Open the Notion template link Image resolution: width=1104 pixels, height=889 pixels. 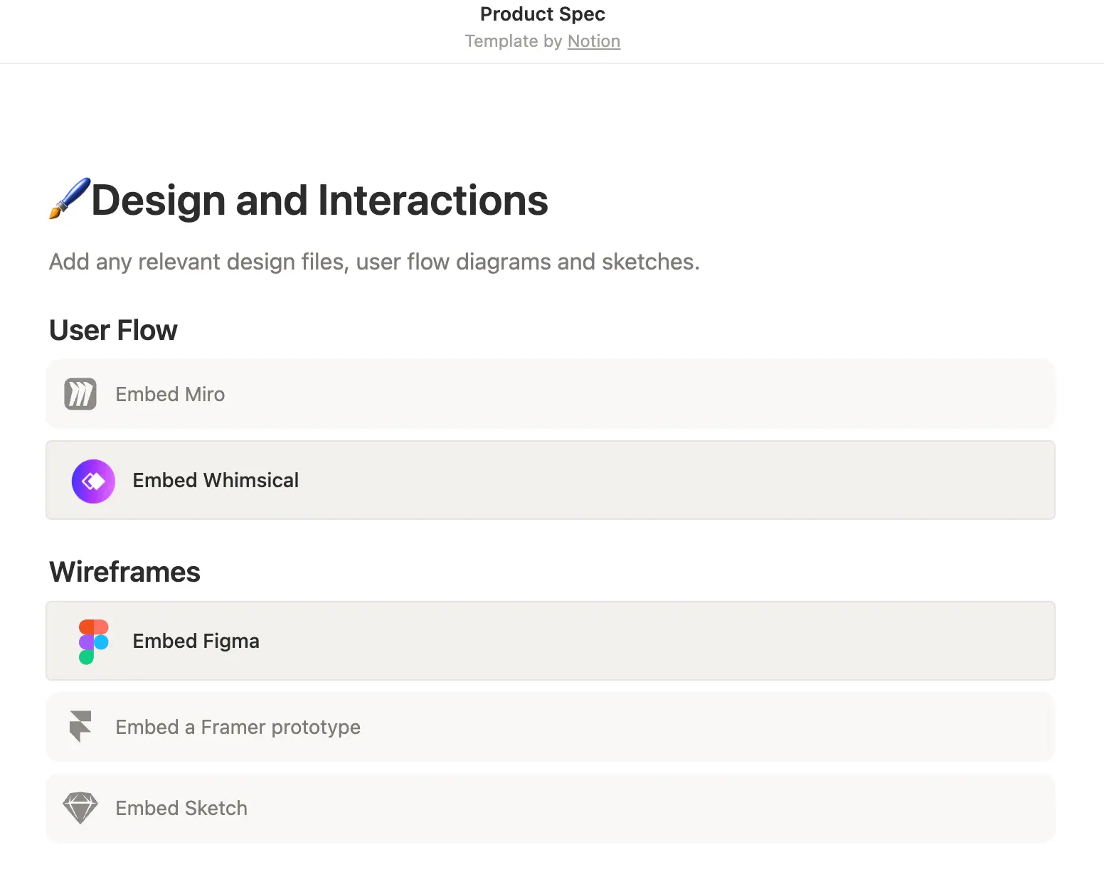click(x=593, y=41)
